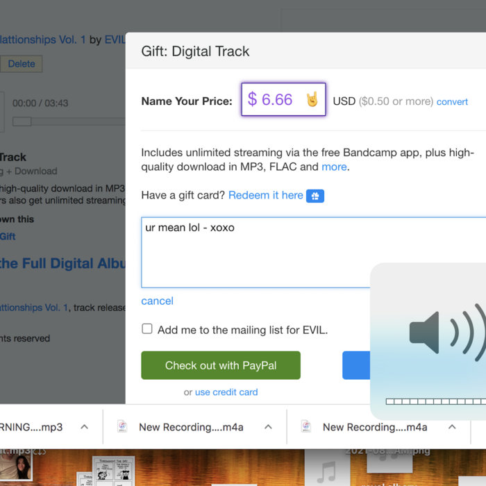Open the chevron menu for rightmost New Recording.m4a
The image size is (486, 486).
pos(452,427)
